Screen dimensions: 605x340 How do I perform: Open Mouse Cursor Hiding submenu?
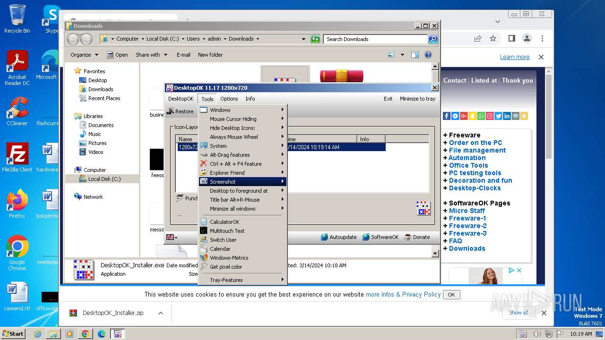tap(242, 119)
